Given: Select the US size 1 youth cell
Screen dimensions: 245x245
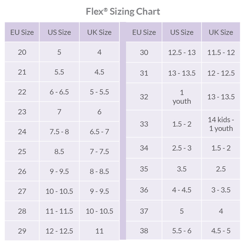Looking at the screenshot, I should tap(182, 97).
